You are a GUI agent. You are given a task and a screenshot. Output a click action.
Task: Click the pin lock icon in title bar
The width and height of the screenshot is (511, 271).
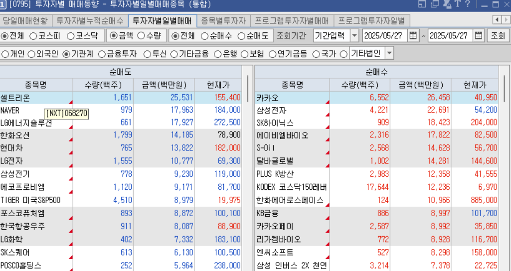click(448, 4)
